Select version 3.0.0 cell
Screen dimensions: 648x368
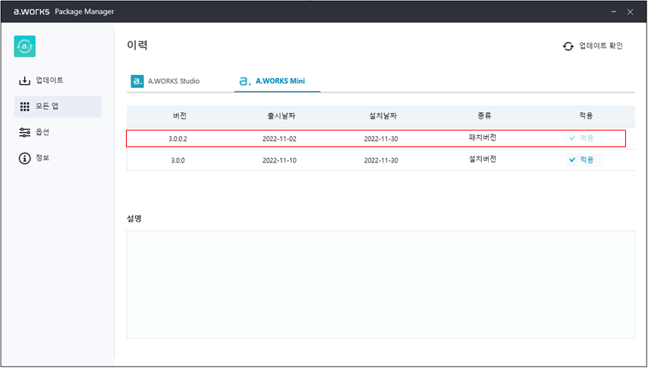pos(178,160)
